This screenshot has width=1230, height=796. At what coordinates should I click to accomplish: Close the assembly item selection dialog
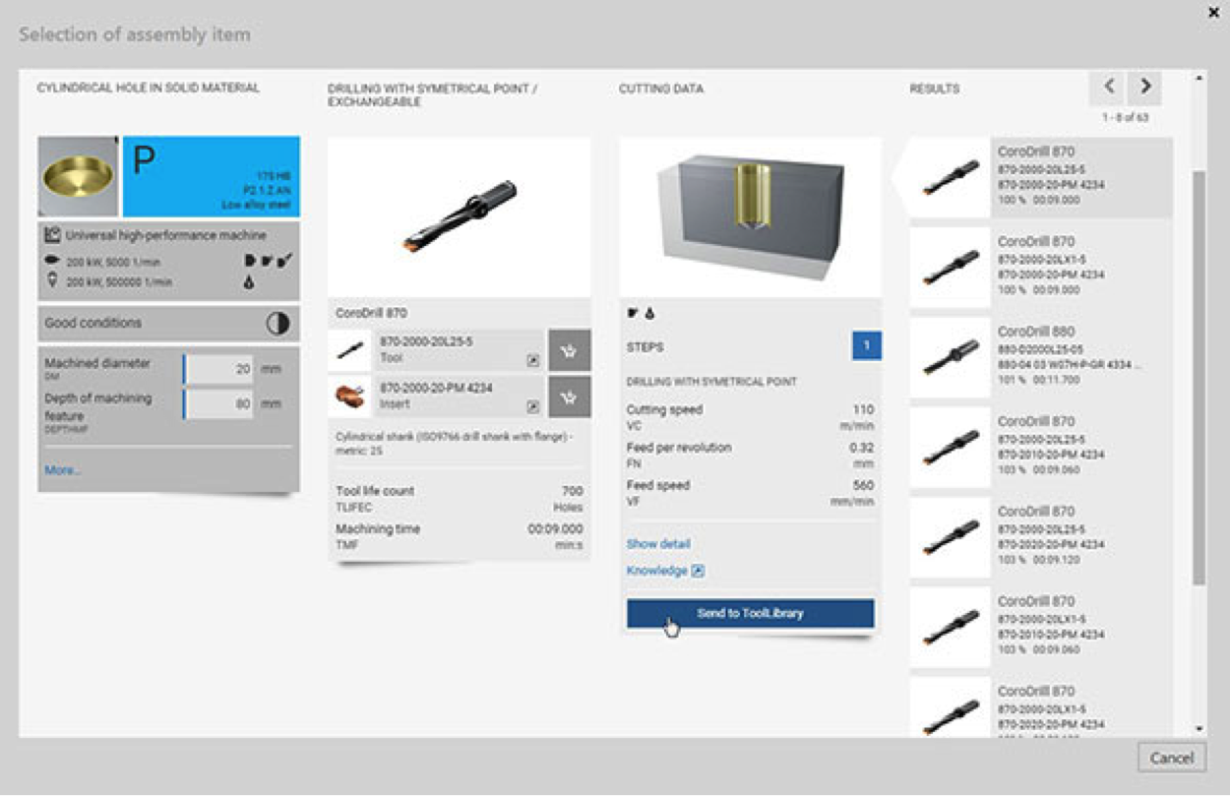point(1213,12)
